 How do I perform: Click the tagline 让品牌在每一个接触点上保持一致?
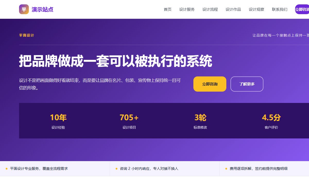pos(281,35)
